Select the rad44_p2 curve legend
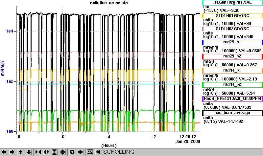The width and height of the screenshot is (263, 156). click(232, 85)
